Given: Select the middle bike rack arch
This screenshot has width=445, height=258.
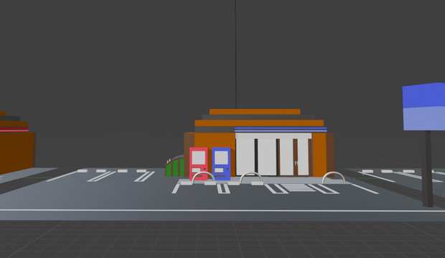Looking at the screenshot, I should (251, 177).
